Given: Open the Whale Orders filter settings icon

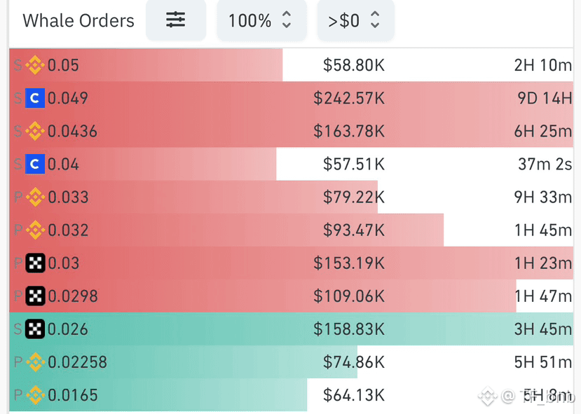Looking at the screenshot, I should tap(176, 20).
